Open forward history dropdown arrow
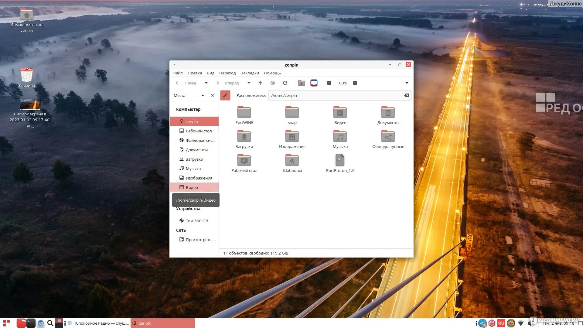The image size is (583, 328). pos(249,83)
